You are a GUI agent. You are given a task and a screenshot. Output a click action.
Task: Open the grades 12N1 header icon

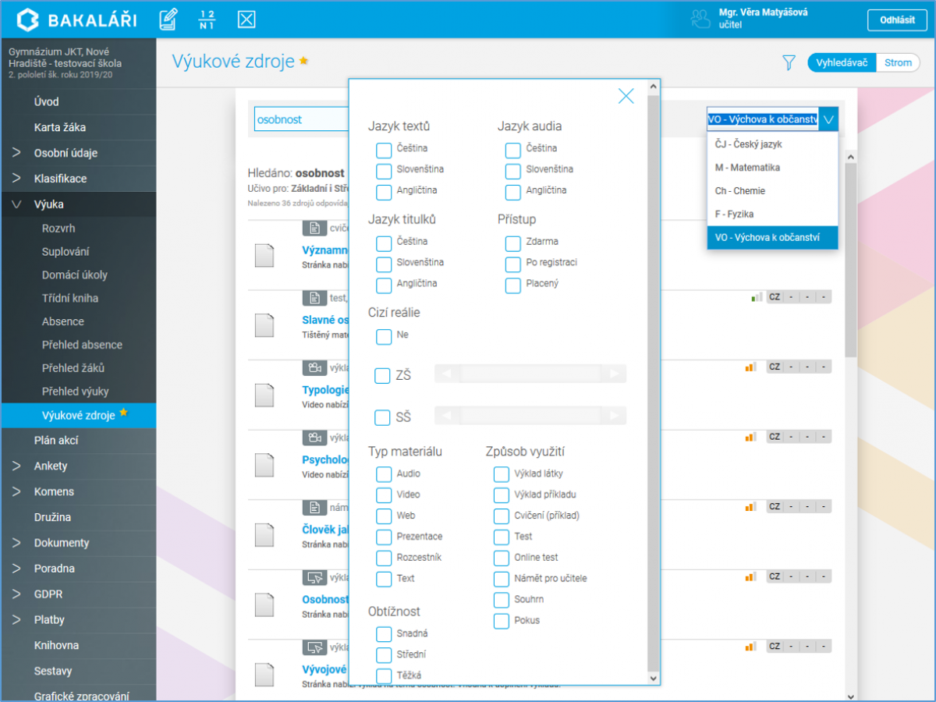click(207, 19)
